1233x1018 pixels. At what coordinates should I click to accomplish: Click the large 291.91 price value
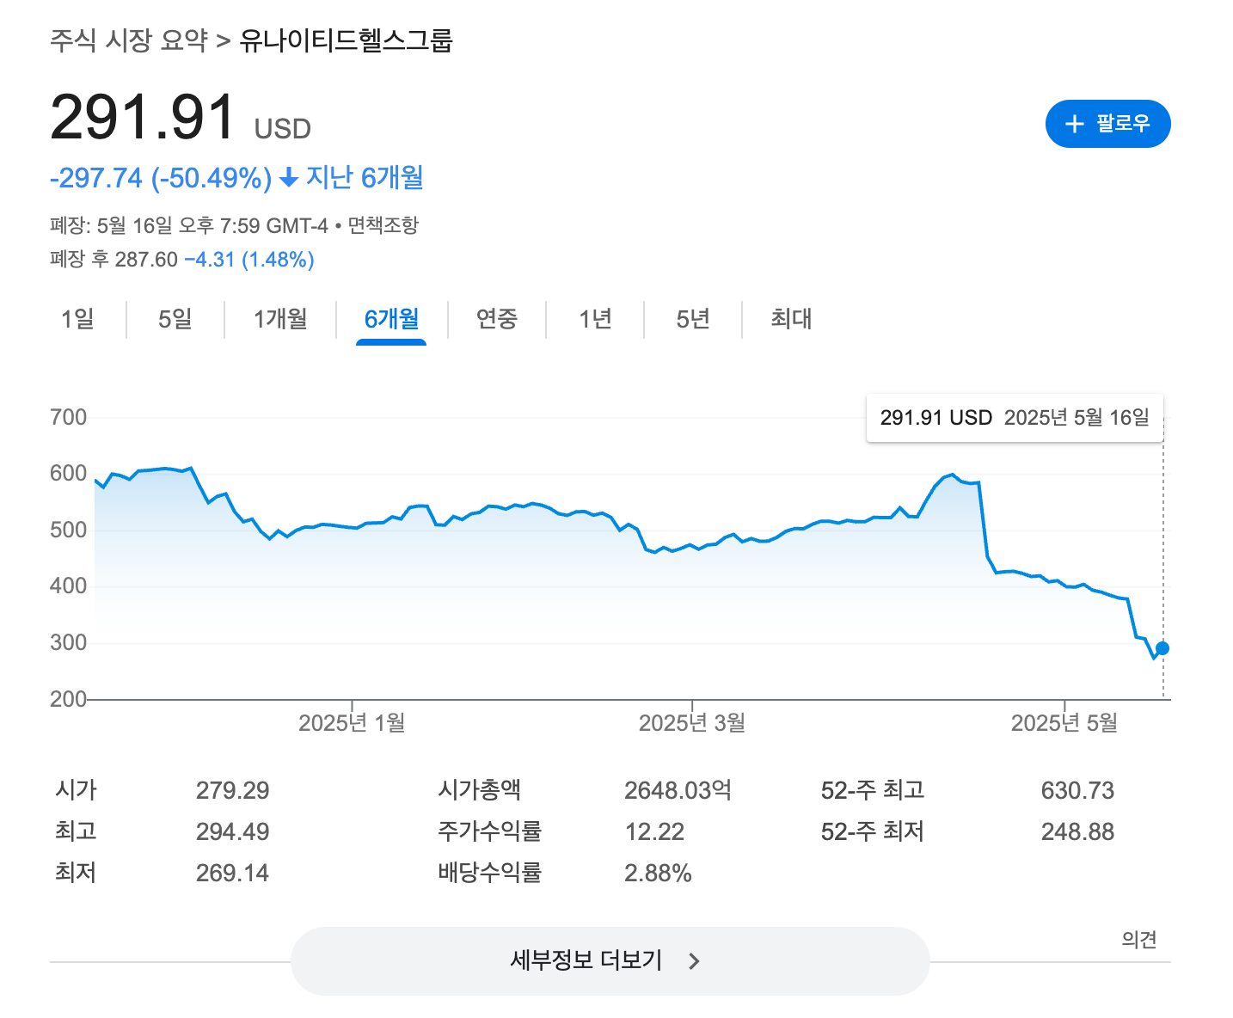point(143,118)
